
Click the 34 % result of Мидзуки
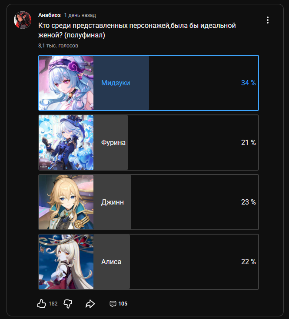point(248,83)
